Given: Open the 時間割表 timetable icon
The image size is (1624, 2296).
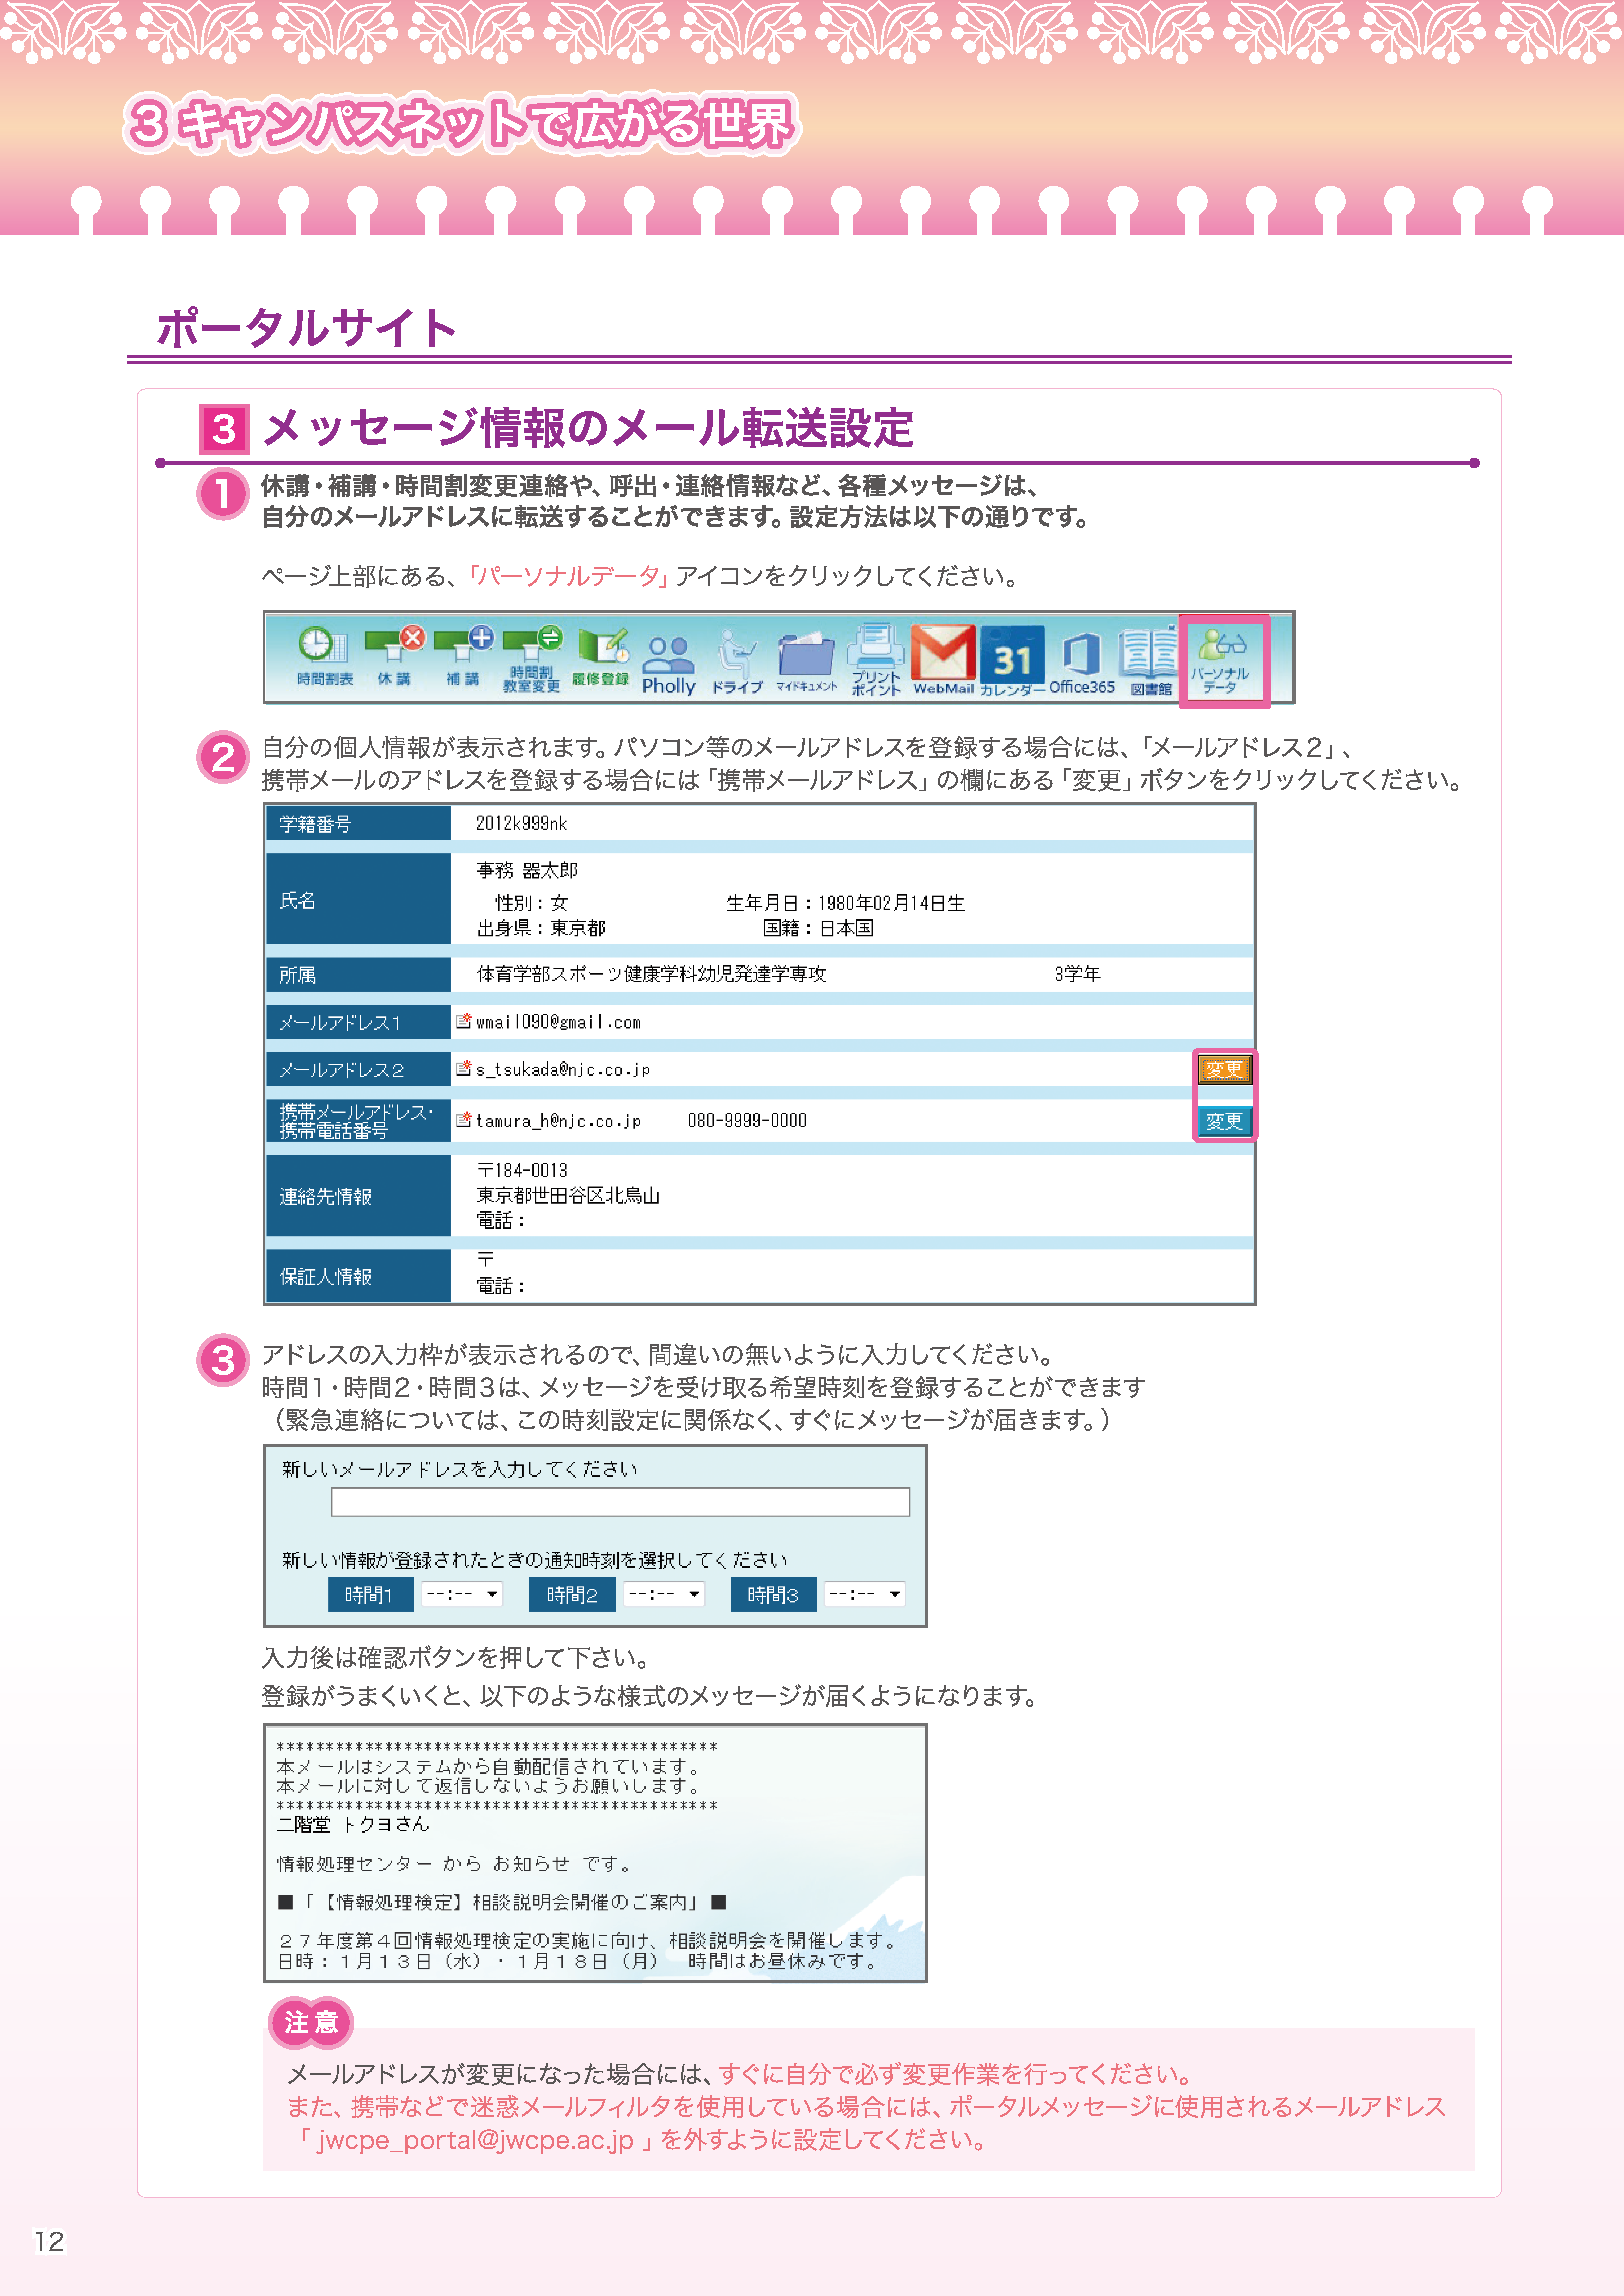Looking at the screenshot, I should (324, 656).
